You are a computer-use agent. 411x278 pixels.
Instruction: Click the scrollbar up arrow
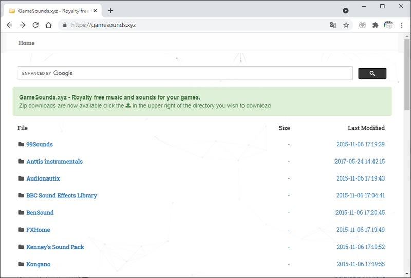407,36
